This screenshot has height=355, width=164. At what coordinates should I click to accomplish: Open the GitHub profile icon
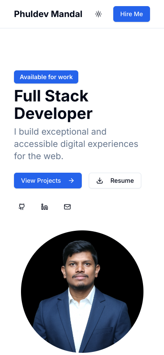point(21,207)
